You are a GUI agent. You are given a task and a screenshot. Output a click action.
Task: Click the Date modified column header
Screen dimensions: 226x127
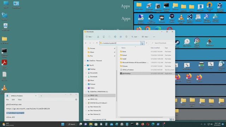click(155, 48)
